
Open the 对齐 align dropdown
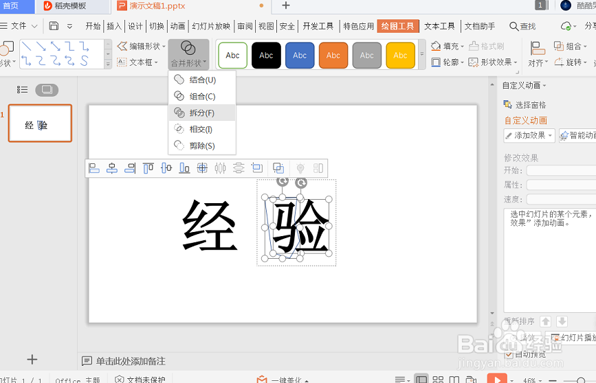click(538, 54)
